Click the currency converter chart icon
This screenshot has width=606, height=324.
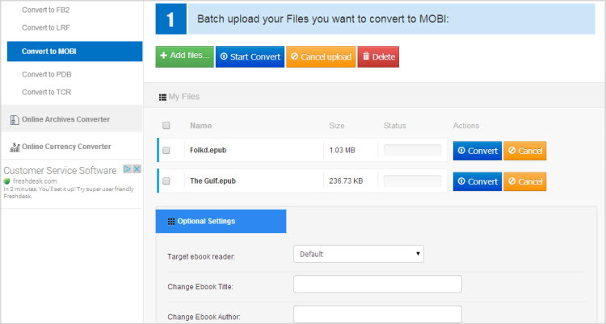click(x=15, y=147)
